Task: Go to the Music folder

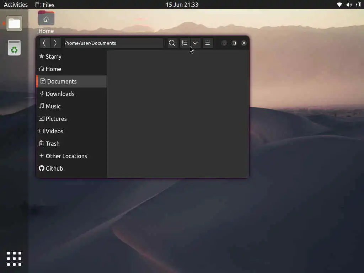Action: [71, 106]
